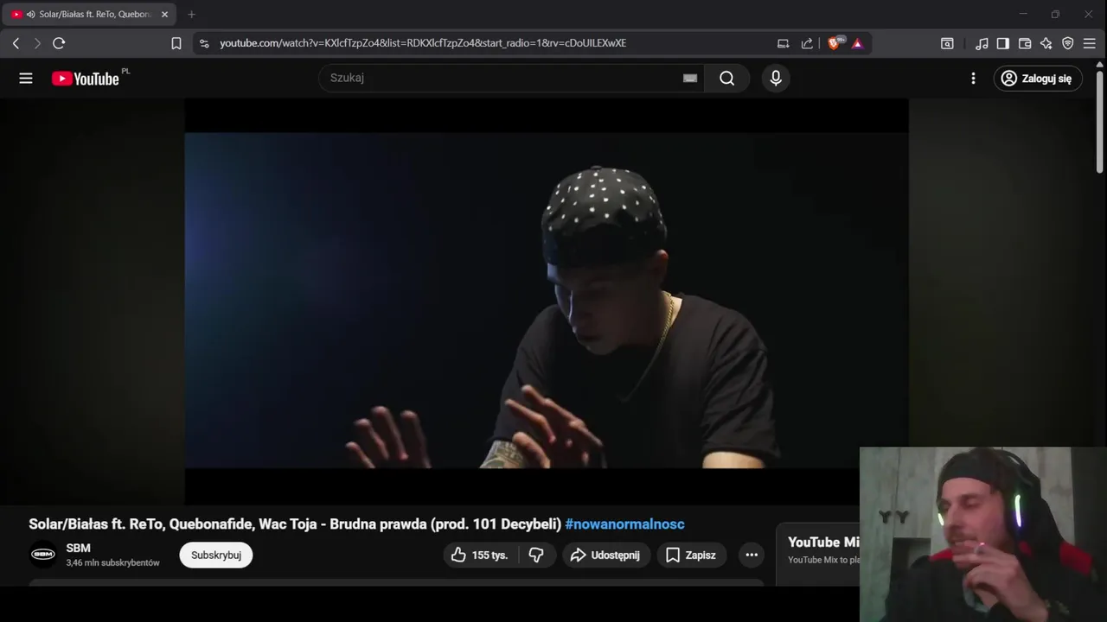Open the Brave Shields lion icon
Image resolution: width=1107 pixels, height=622 pixels.
coord(835,43)
